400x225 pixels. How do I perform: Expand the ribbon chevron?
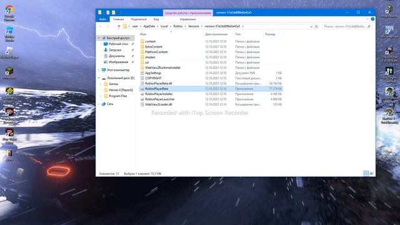367,19
